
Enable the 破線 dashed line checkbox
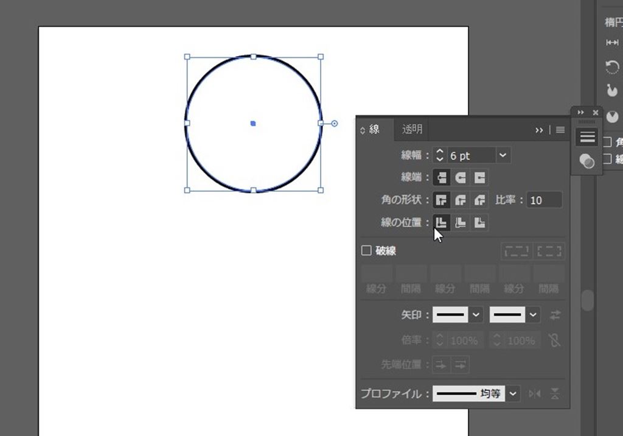click(366, 250)
